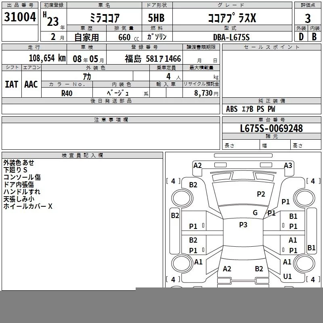Select the 注意事項欄 header
The image size is (323, 323).
[111, 120]
